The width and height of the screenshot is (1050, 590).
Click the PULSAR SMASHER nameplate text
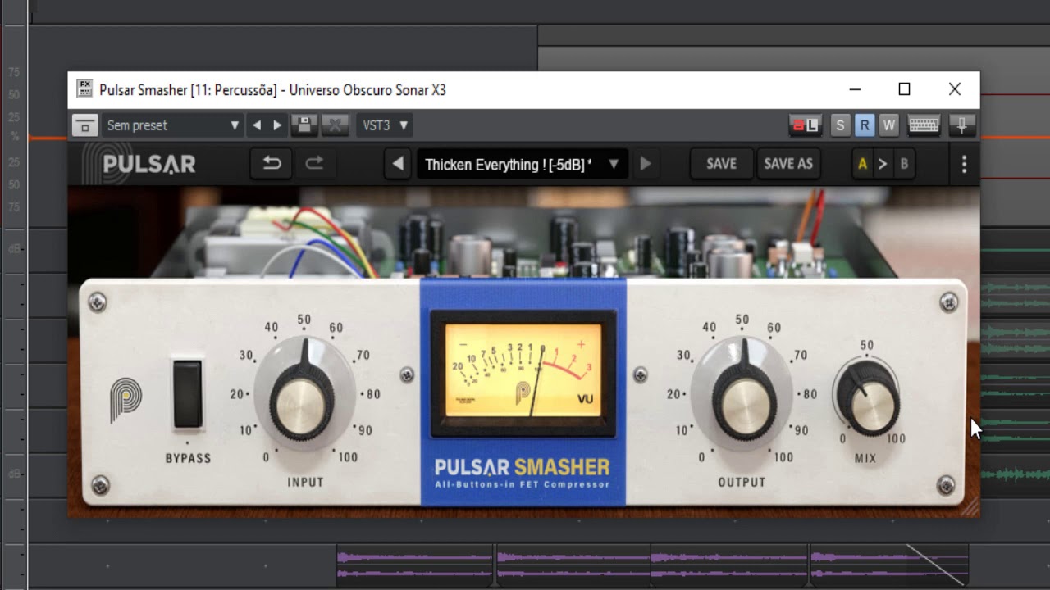pos(522,467)
